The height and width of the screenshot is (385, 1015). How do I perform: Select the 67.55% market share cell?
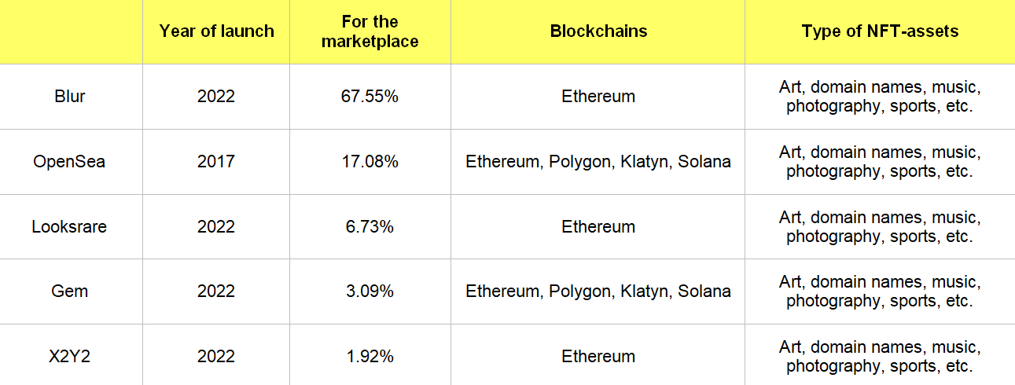coord(370,97)
